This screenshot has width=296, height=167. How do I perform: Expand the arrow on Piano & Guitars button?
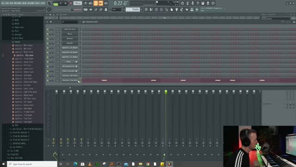(x=76, y=71)
